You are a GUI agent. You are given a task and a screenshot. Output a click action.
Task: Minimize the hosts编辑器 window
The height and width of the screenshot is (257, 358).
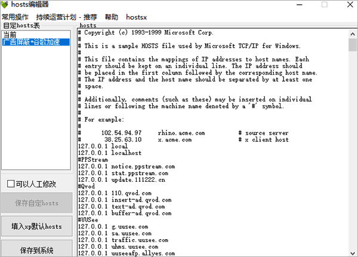(300, 5)
